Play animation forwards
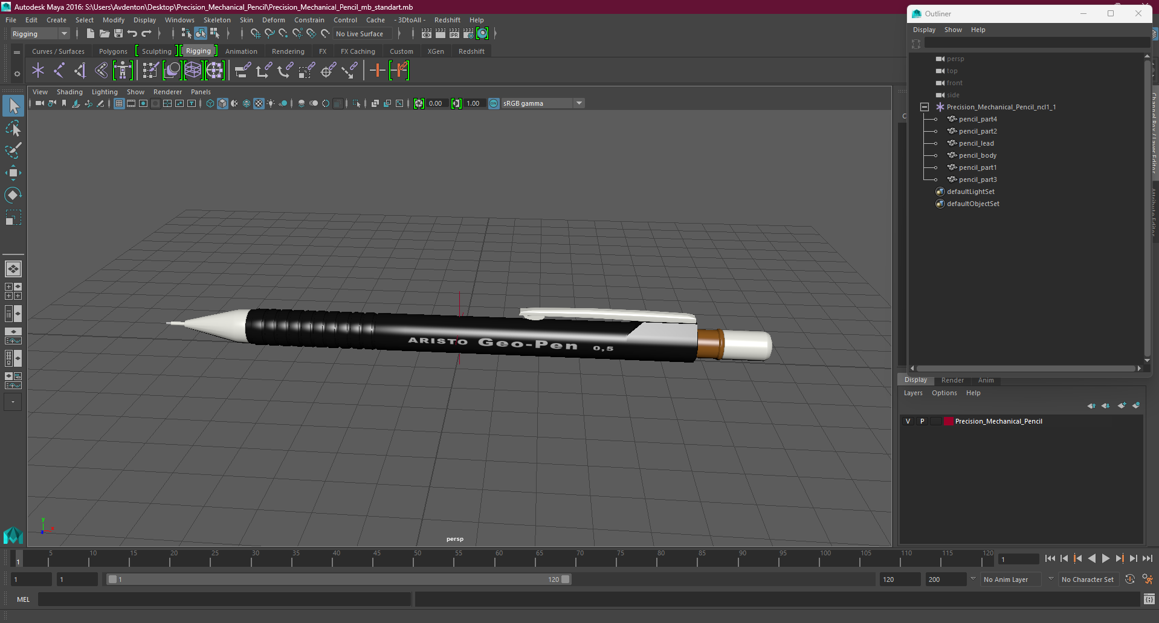Screen dimensions: 1159x623 [1106, 559]
